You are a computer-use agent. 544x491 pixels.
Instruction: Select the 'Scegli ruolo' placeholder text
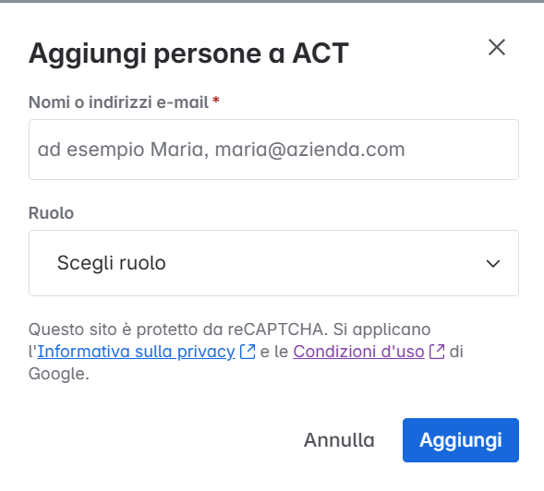tap(112, 263)
